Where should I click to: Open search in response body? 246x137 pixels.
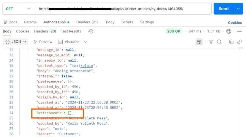219,42
